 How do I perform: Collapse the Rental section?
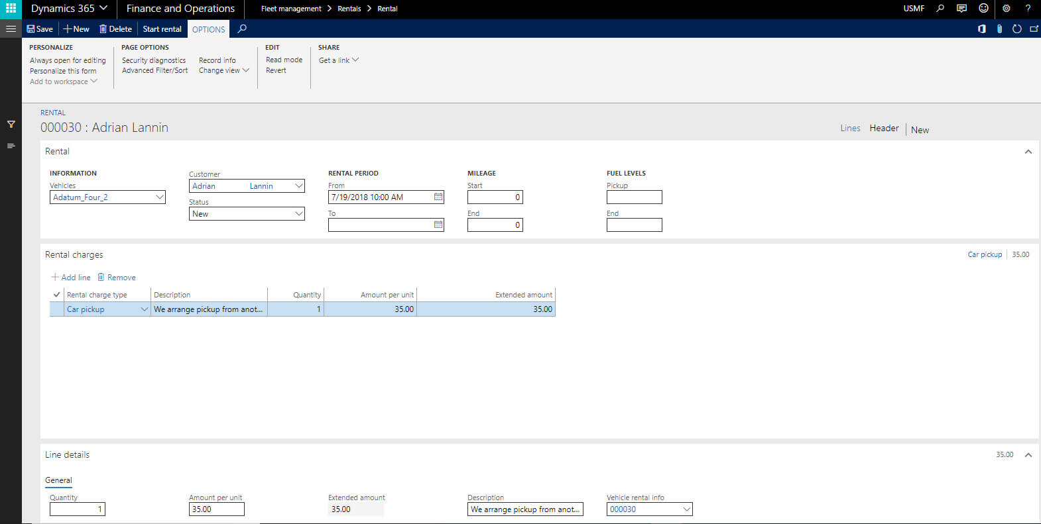click(x=1028, y=152)
